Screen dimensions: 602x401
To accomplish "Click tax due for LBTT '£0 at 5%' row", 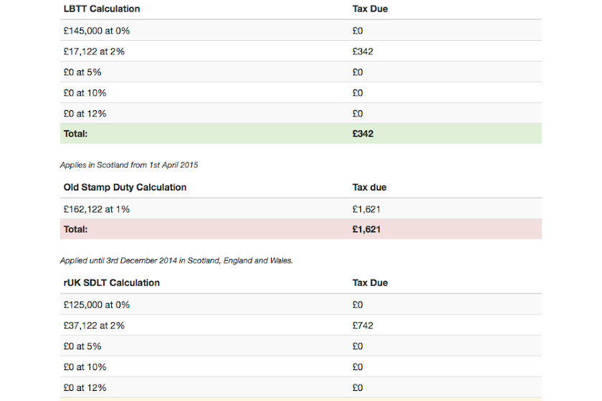I will (358, 72).
